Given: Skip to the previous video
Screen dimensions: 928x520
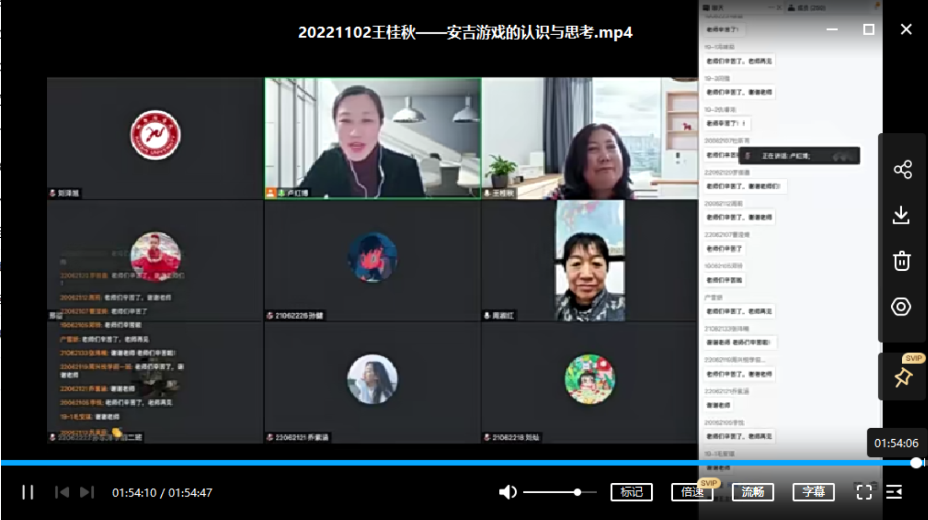Looking at the screenshot, I should tap(62, 492).
